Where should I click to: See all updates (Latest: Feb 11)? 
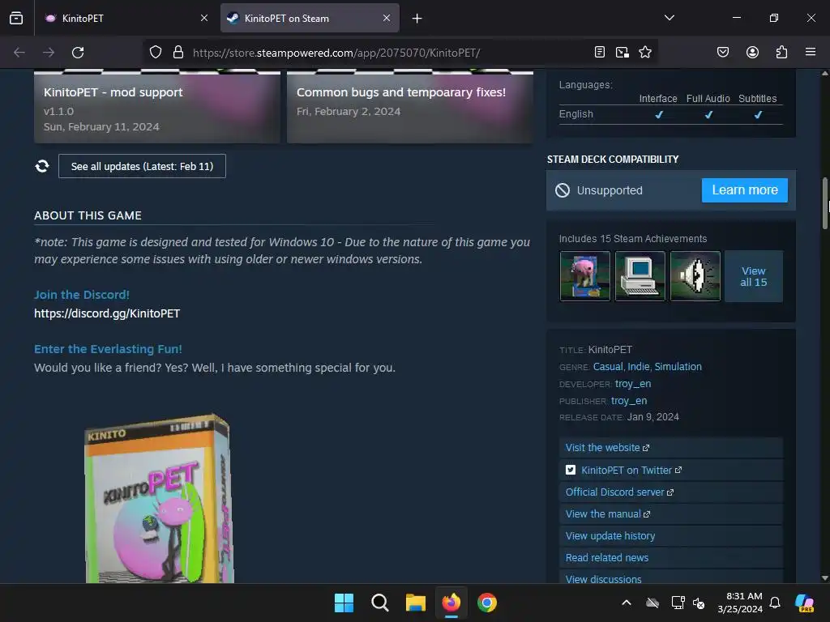click(142, 166)
